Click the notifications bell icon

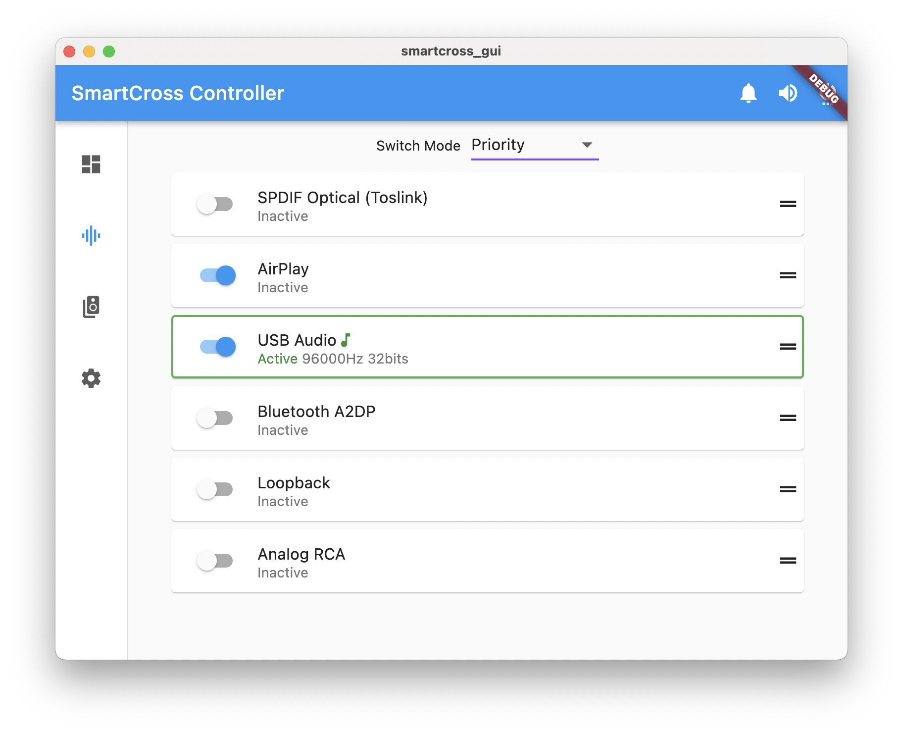[x=749, y=93]
